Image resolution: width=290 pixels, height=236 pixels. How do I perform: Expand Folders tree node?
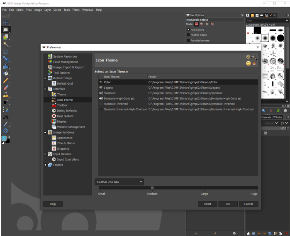45,165
